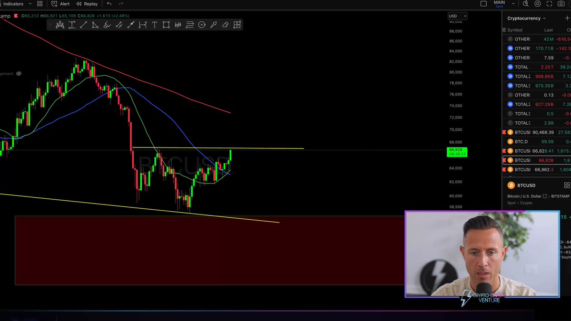The height and width of the screenshot is (321, 571).
Task: Toggle the indicator visibility eye icon
Action: click(x=19, y=74)
